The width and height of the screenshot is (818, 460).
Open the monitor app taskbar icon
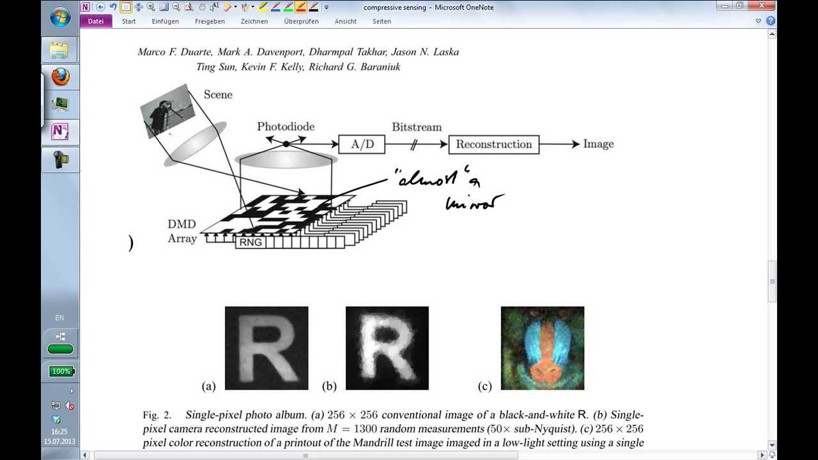(x=60, y=104)
